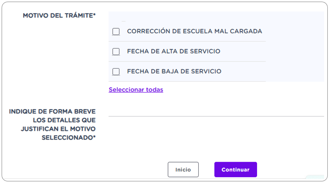
Task: Click the 'MOTIVO DEL TRÁMITE*' field label
Action: [59, 16]
